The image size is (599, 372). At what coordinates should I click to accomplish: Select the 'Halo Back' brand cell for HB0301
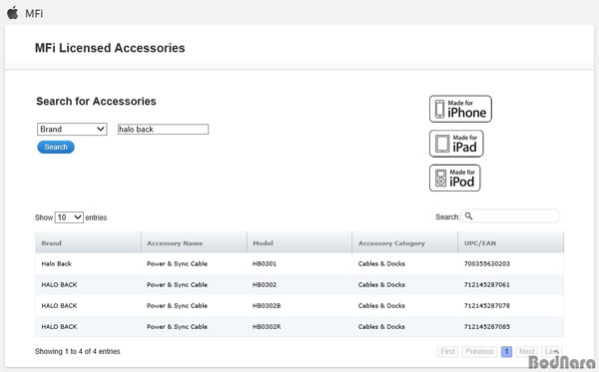click(x=57, y=263)
